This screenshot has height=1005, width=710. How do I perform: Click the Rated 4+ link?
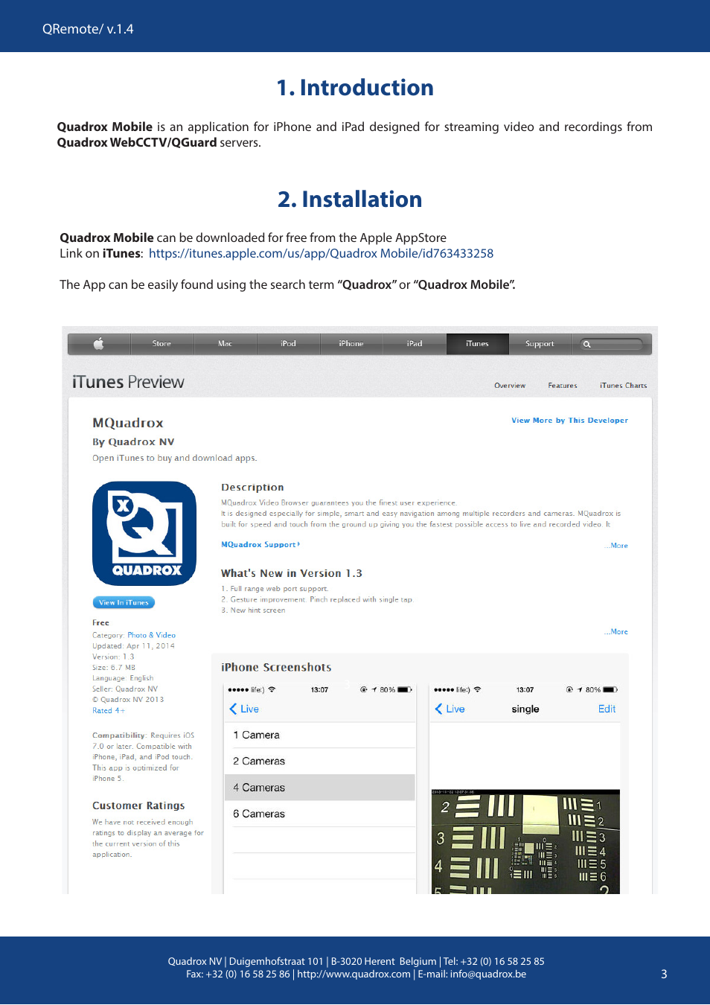point(109,711)
